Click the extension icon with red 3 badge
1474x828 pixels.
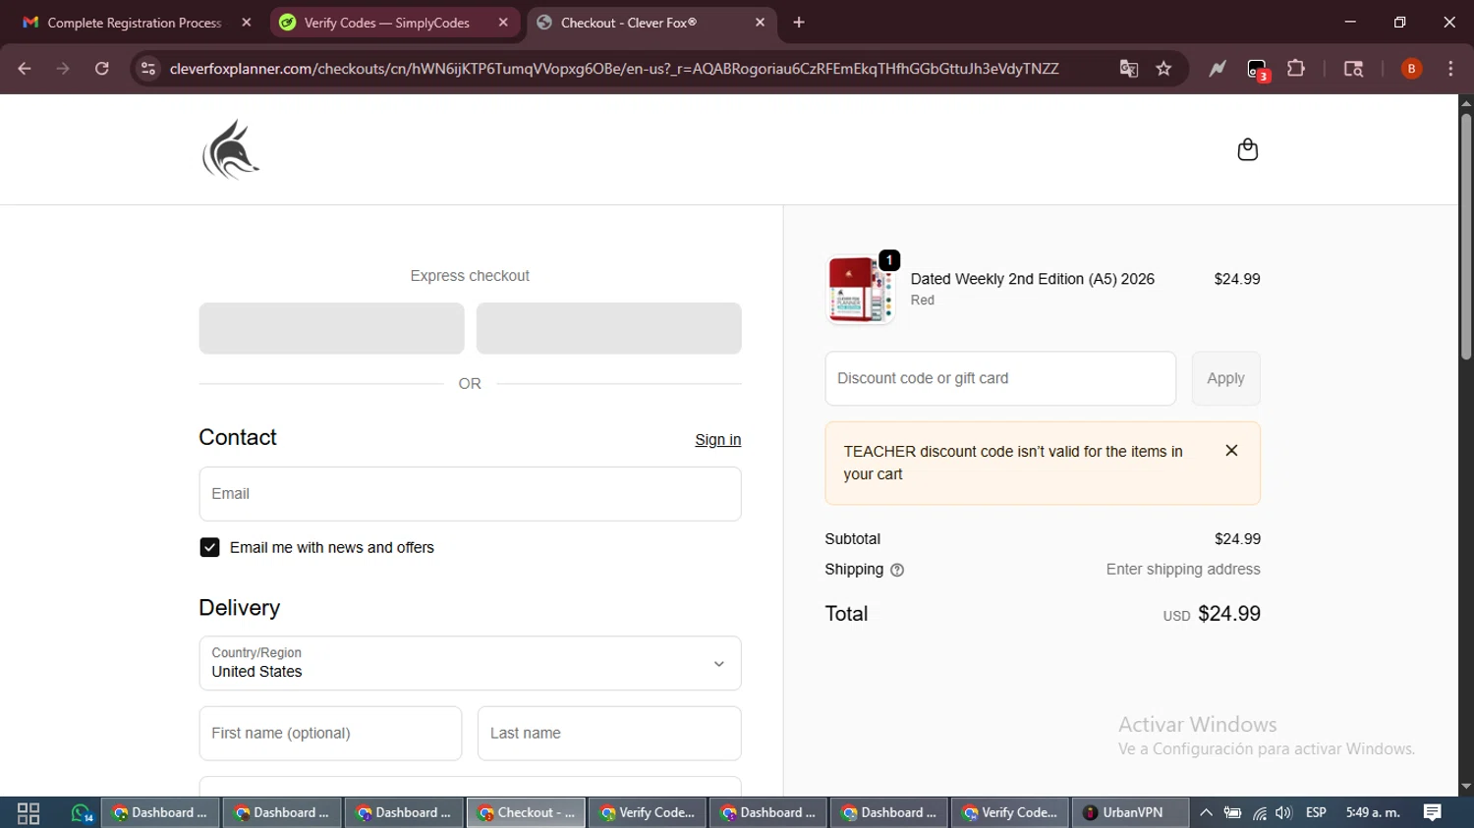coord(1258,70)
